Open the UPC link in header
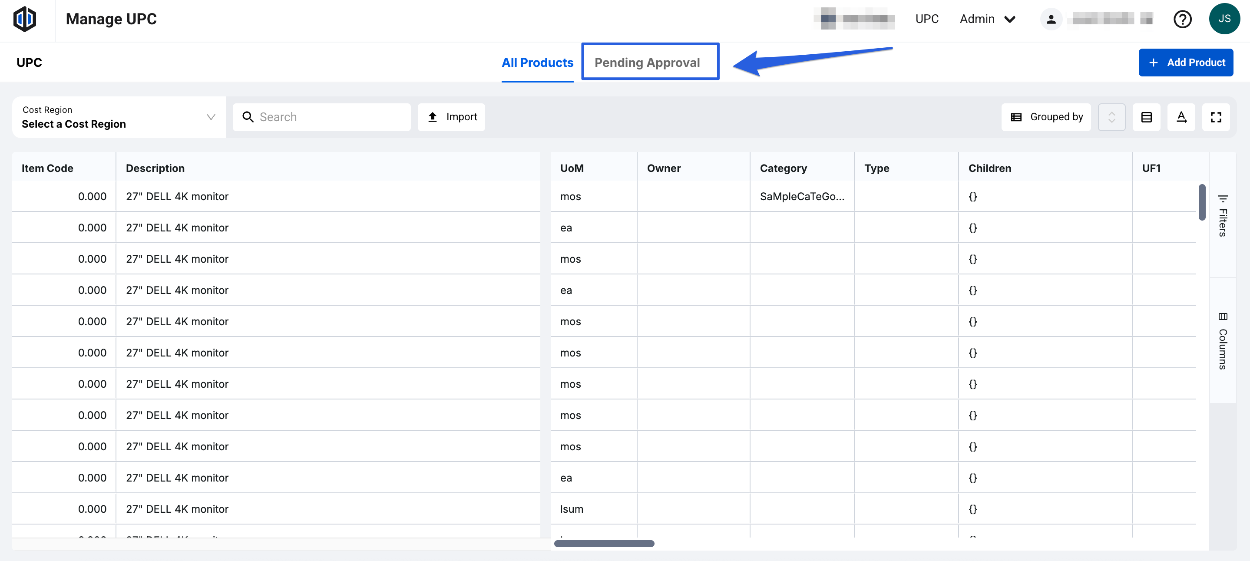The width and height of the screenshot is (1250, 561). 926,20
